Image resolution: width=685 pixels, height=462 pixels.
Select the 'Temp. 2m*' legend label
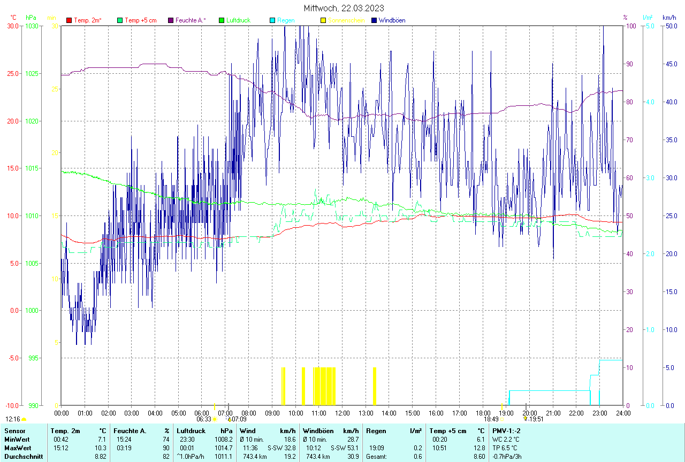click(88, 20)
